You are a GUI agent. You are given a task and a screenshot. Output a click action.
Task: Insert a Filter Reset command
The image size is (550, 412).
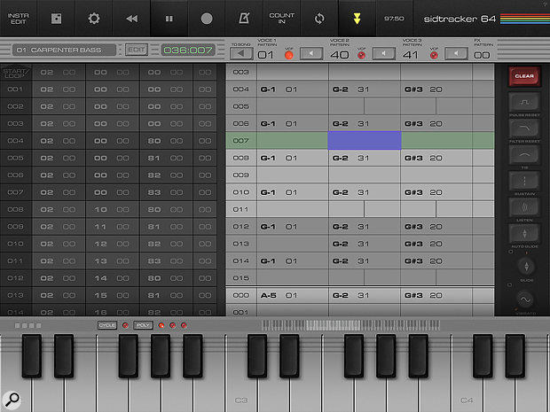click(524, 128)
